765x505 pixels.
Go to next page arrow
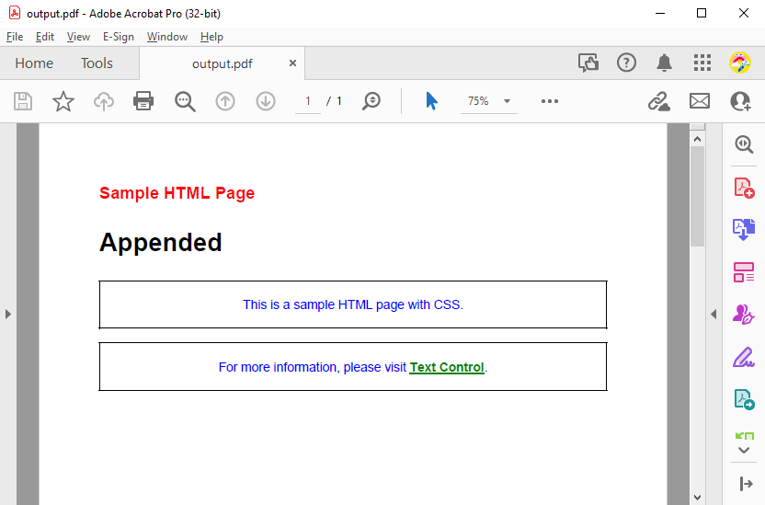(x=266, y=101)
